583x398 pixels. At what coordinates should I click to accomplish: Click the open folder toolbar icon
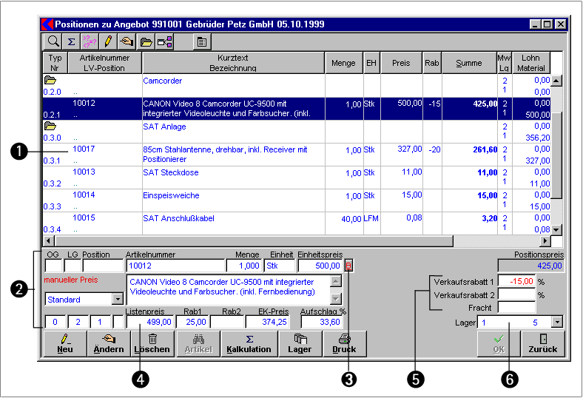[146, 41]
